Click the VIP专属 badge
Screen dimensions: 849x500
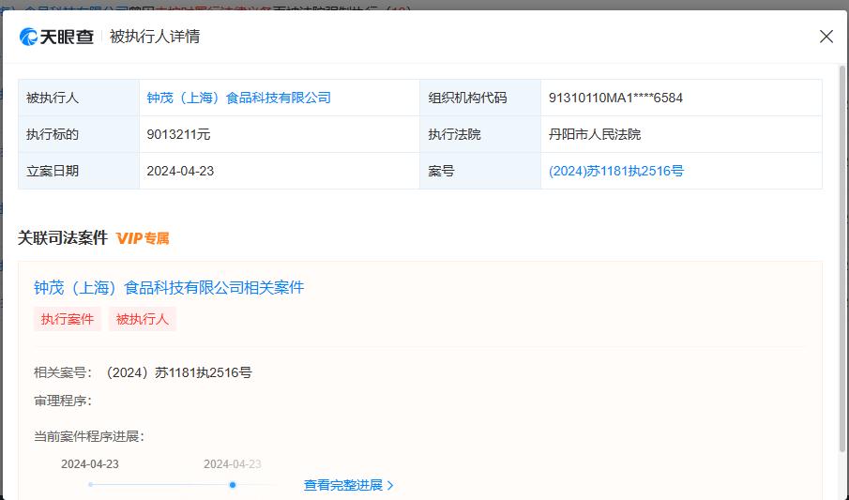coord(143,238)
